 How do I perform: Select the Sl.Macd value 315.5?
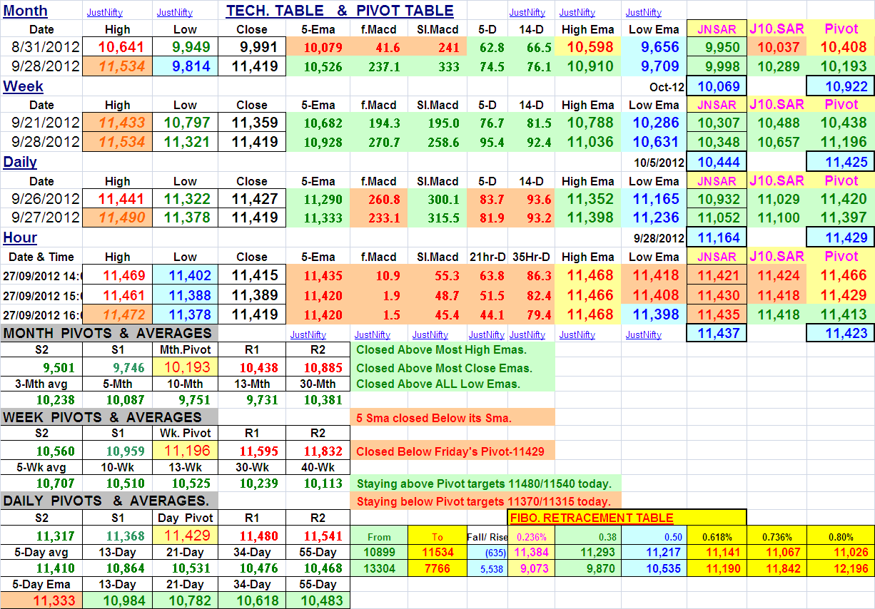click(438, 217)
